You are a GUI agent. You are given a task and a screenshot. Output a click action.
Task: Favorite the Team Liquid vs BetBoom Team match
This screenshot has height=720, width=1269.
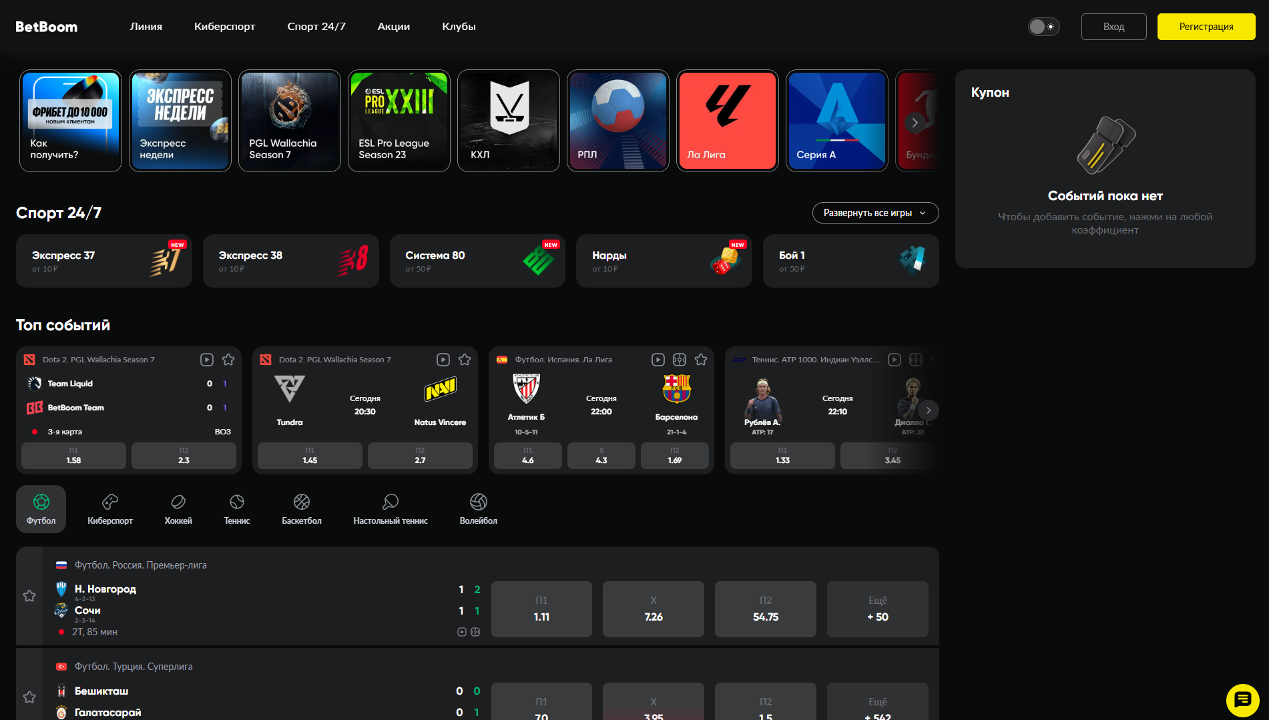coord(228,360)
